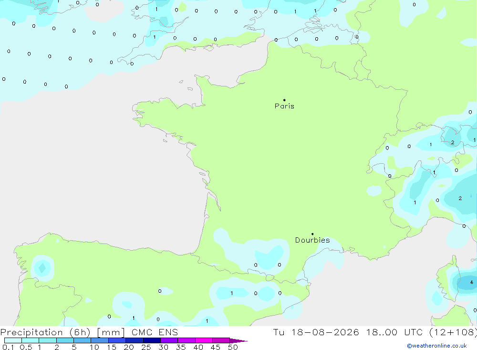Pick the 10–15 mm legend swatch
Image resolution: width=477 pixels, height=350 pixels.
100,340
